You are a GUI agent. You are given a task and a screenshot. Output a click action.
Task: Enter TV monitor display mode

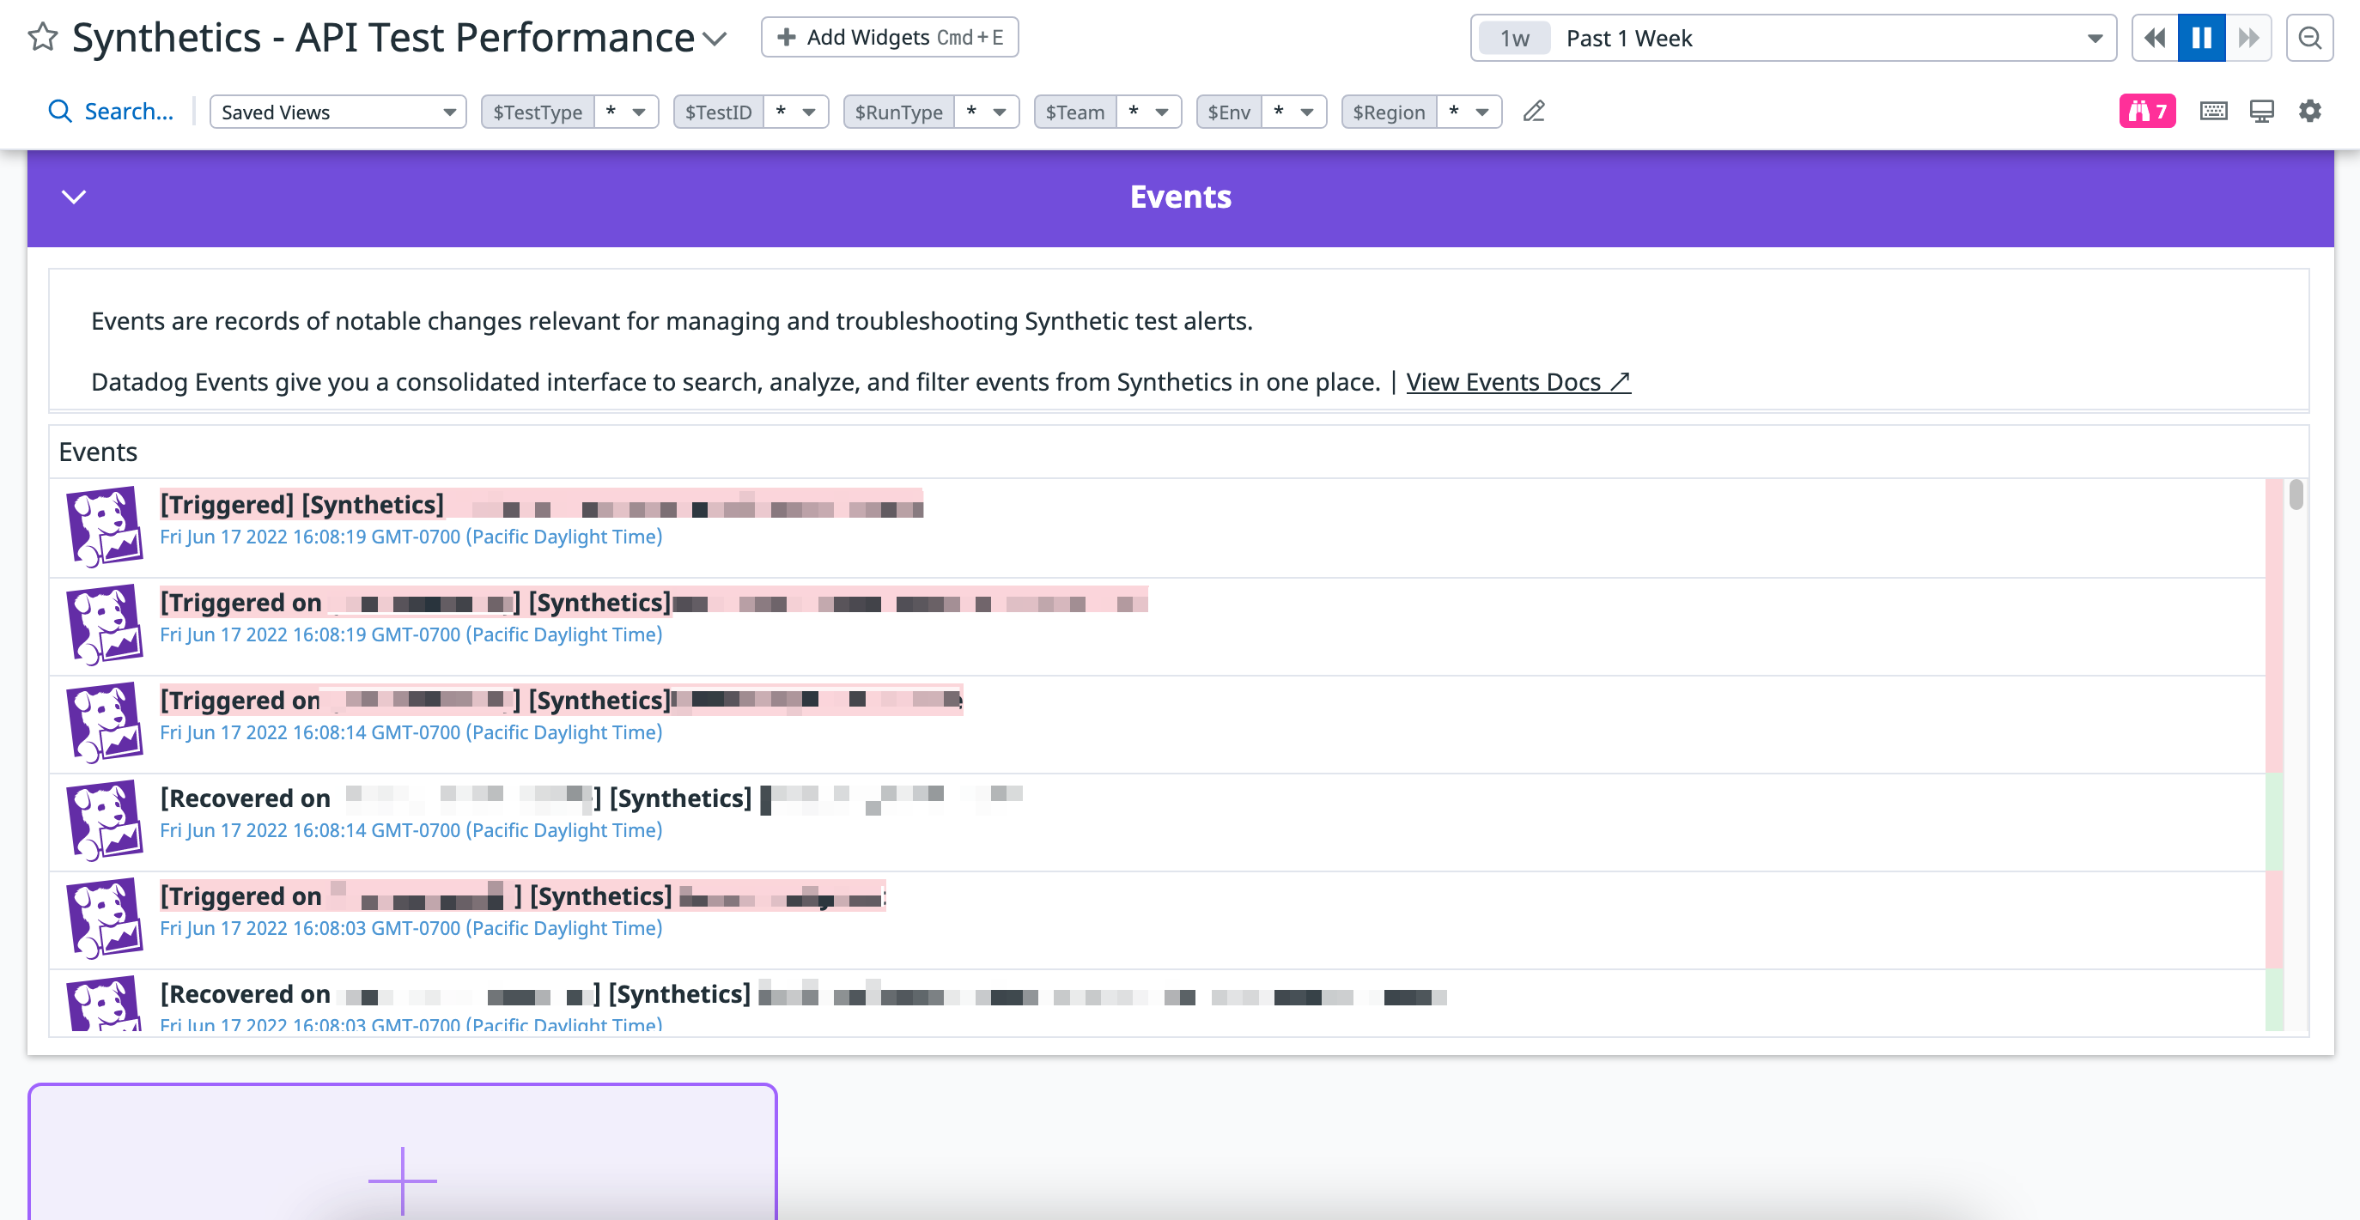coord(2261,112)
